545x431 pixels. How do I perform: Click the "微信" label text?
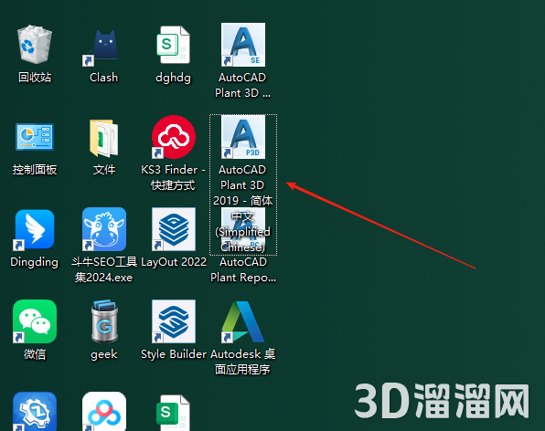[35, 354]
